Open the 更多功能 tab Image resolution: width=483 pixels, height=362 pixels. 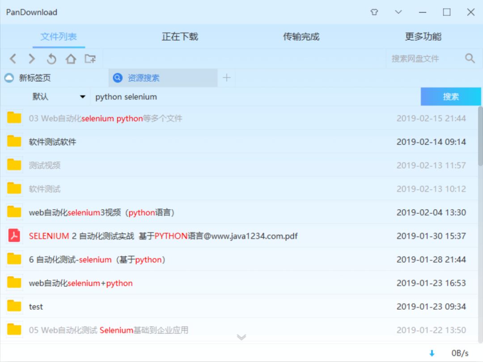click(423, 37)
